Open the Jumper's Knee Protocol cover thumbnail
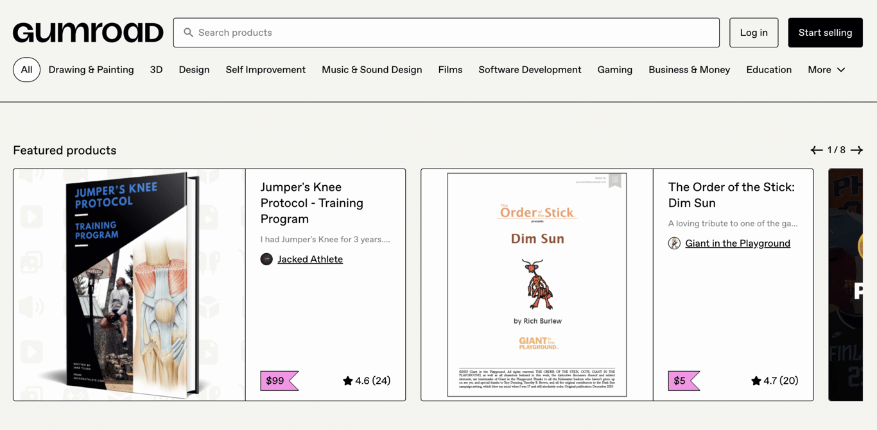Image resolution: width=877 pixels, height=430 pixels. click(x=128, y=285)
